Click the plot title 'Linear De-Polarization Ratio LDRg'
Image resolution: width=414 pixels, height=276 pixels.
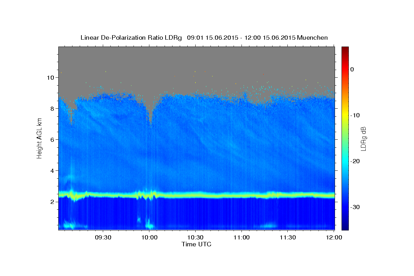[131, 38]
